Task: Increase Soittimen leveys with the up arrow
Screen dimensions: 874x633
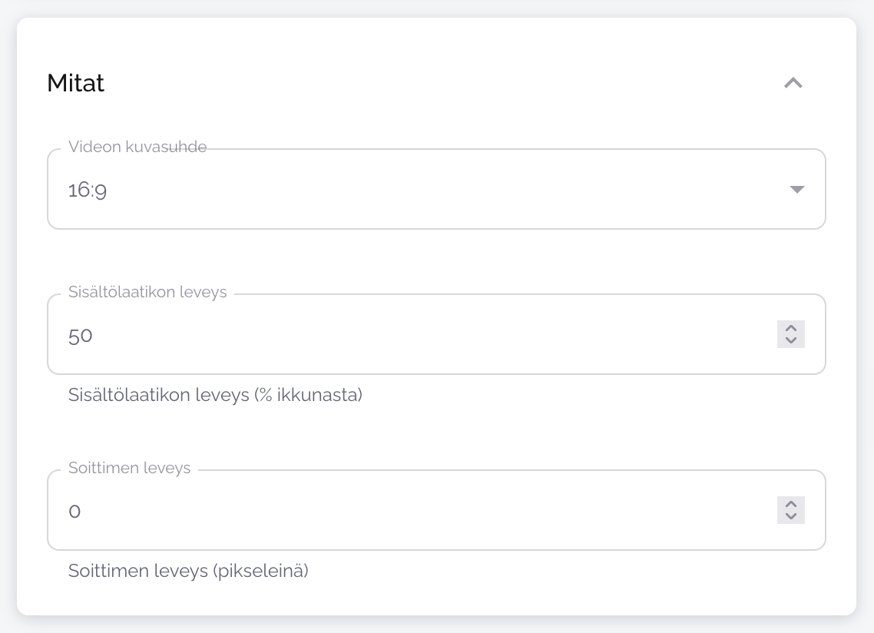Action: pyautogui.click(x=791, y=504)
